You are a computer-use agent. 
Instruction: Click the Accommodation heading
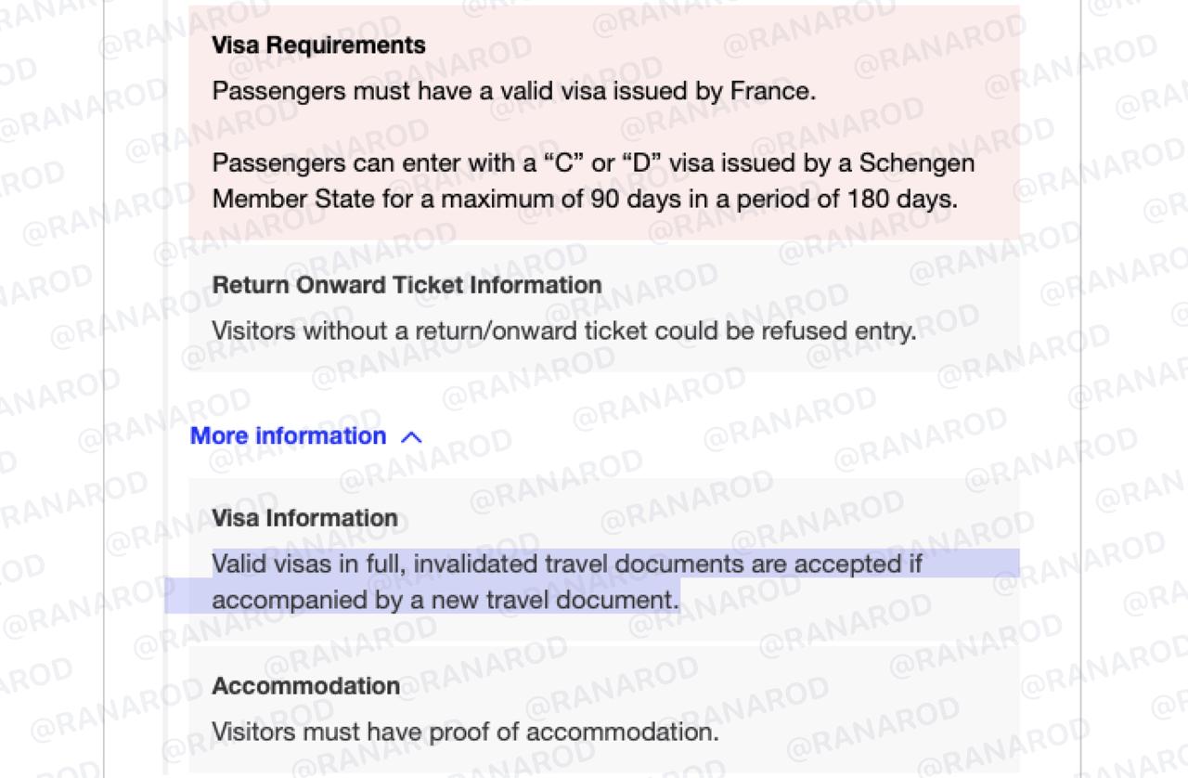coord(305,686)
